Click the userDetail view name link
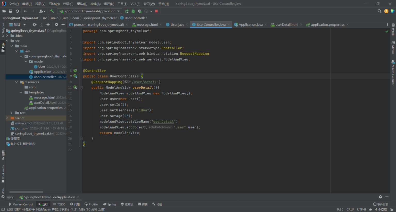Viewport: 396px width, 212px height. [163, 121]
